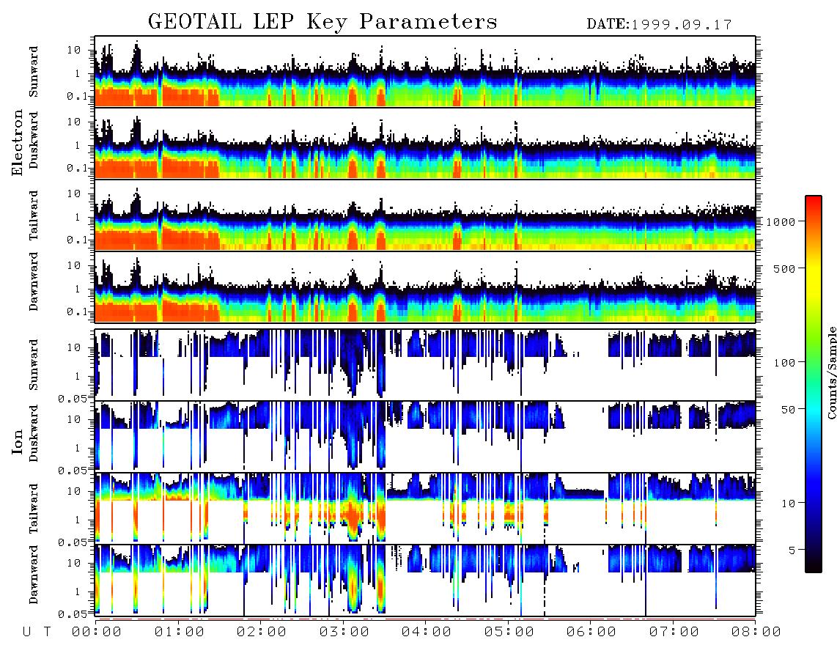Click the Electron Sunward spectrogram panel

tap(425, 72)
